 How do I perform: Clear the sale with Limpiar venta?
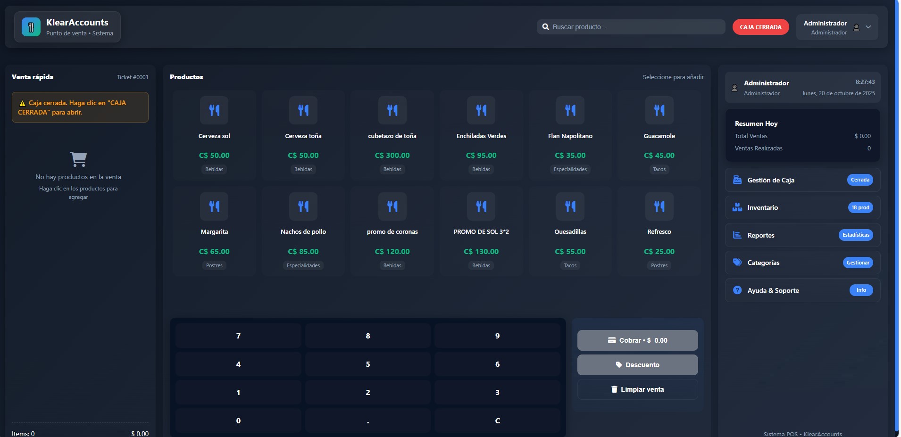tap(637, 389)
